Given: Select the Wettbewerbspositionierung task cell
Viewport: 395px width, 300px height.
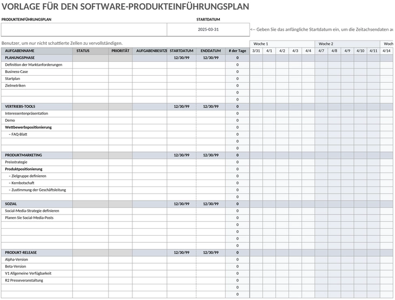Looking at the screenshot, I should click(37, 128).
